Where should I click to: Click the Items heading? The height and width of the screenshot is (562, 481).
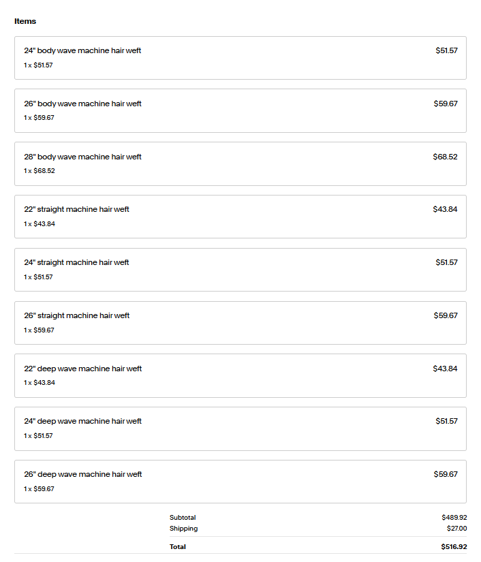tap(25, 21)
